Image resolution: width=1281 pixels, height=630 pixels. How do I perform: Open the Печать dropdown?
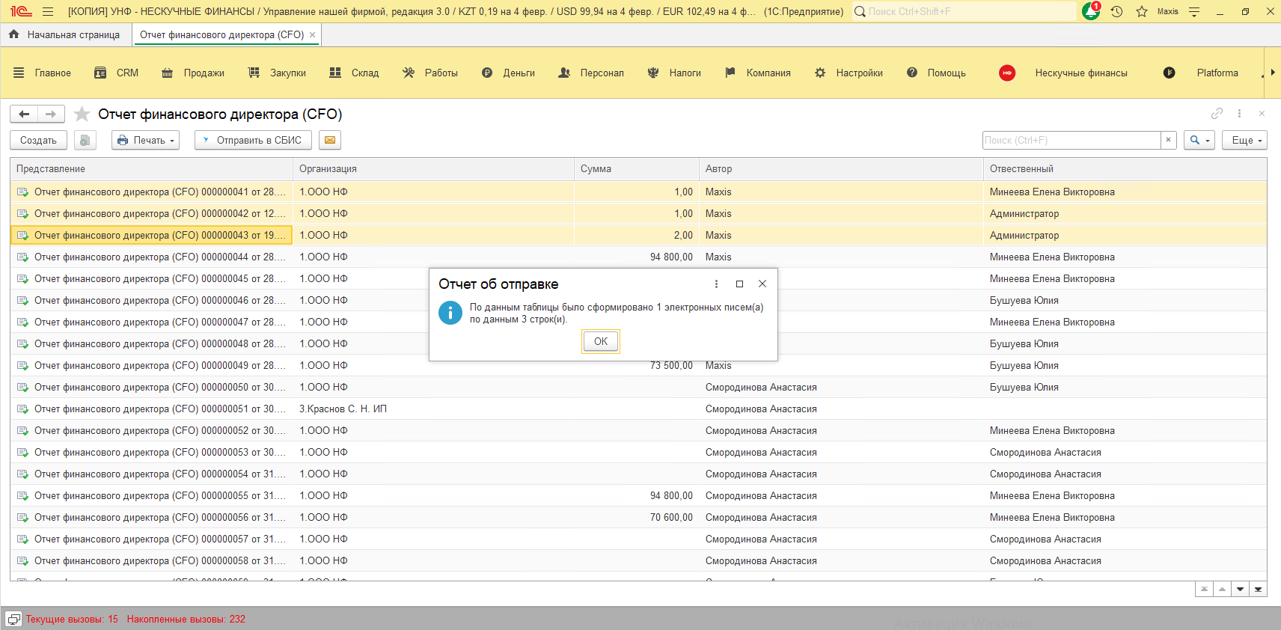pyautogui.click(x=146, y=140)
